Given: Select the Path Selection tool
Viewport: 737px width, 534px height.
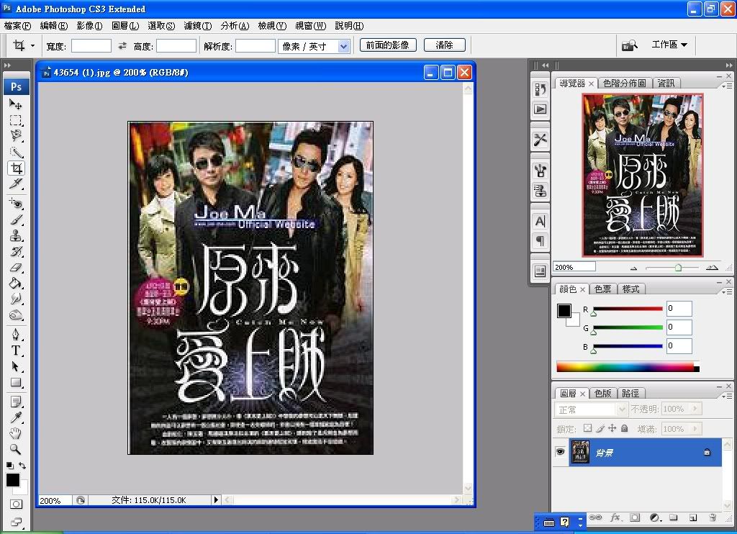Looking at the screenshot, I should pos(16,366).
